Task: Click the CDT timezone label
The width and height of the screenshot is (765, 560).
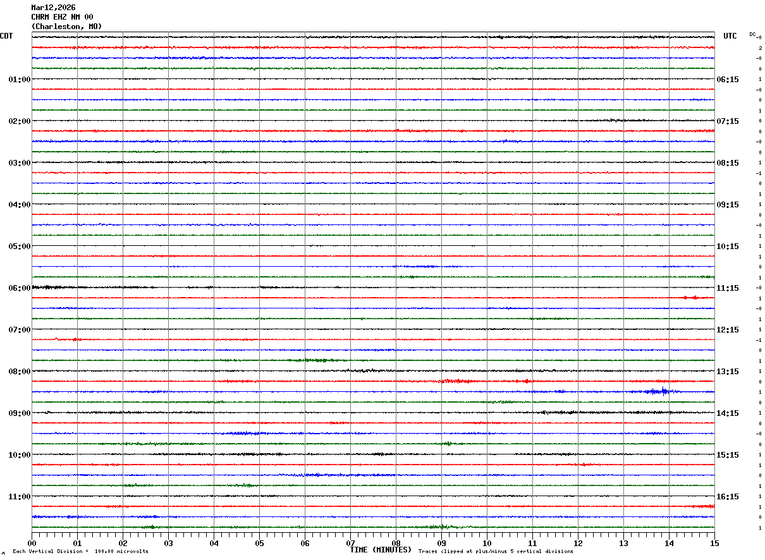Action: pos(6,36)
